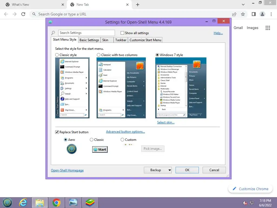Choose the Classic button radio option

coord(91,140)
